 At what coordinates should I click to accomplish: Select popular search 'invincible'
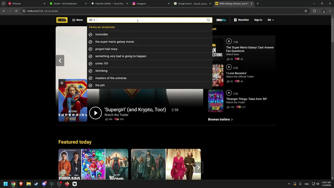click(150, 34)
